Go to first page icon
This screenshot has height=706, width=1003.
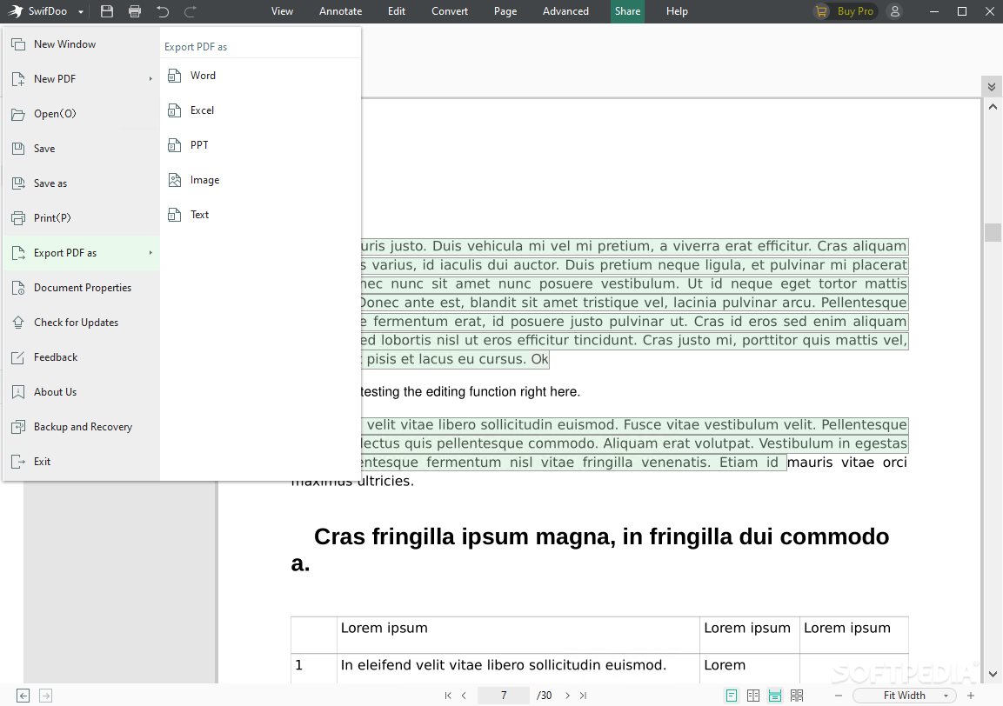448,696
